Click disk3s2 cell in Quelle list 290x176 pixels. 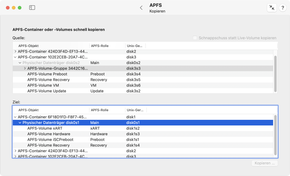pos(133,91)
